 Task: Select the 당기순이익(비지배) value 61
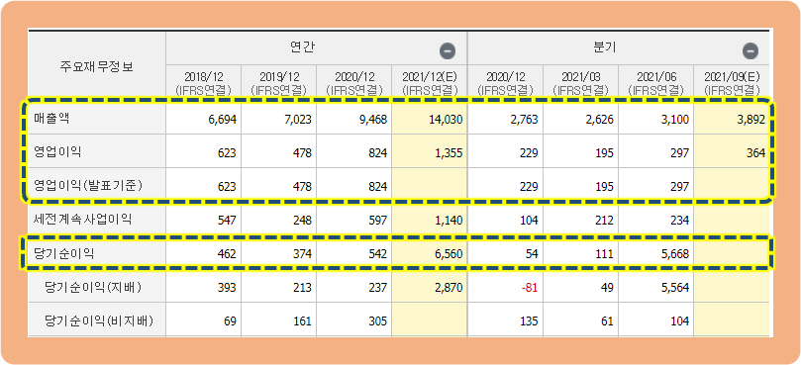(607, 321)
